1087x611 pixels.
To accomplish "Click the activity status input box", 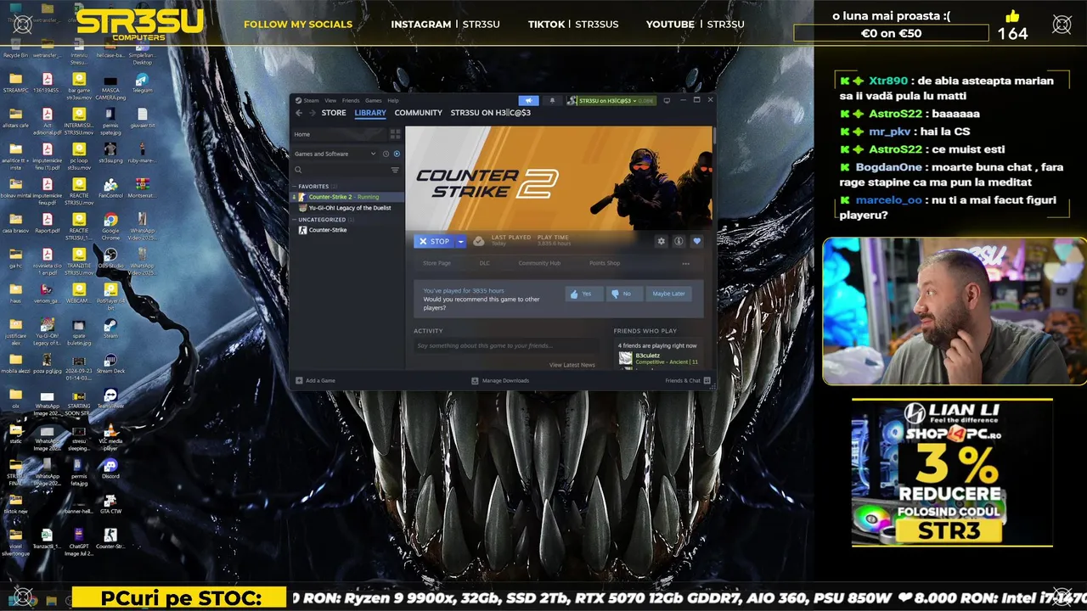I will tap(505, 345).
